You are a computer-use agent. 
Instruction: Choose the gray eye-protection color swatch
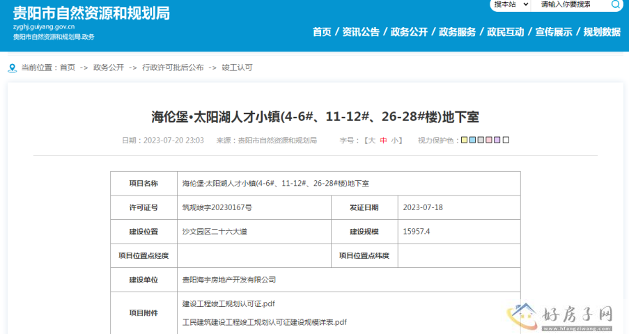pos(481,140)
